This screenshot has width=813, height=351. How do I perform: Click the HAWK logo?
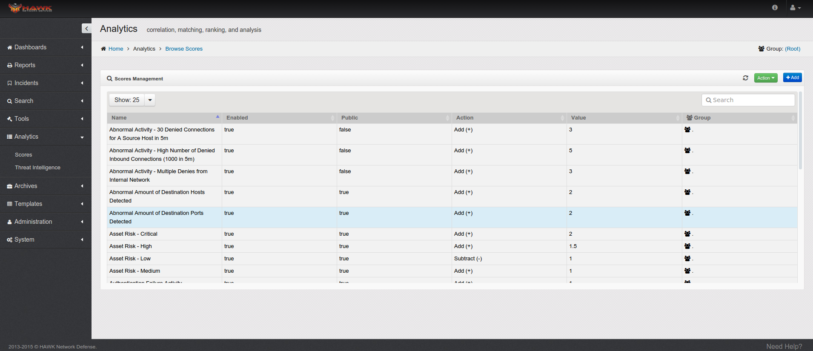(30, 8)
